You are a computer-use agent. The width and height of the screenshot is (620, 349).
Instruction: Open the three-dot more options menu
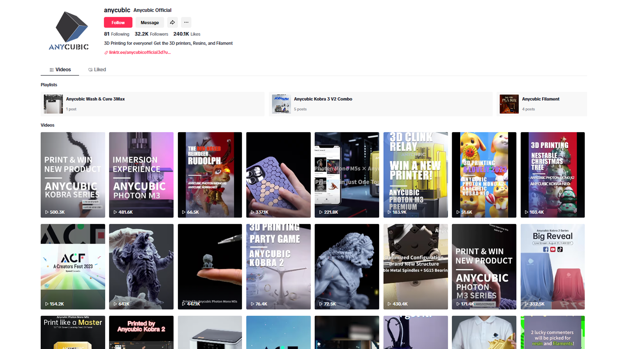point(186,22)
